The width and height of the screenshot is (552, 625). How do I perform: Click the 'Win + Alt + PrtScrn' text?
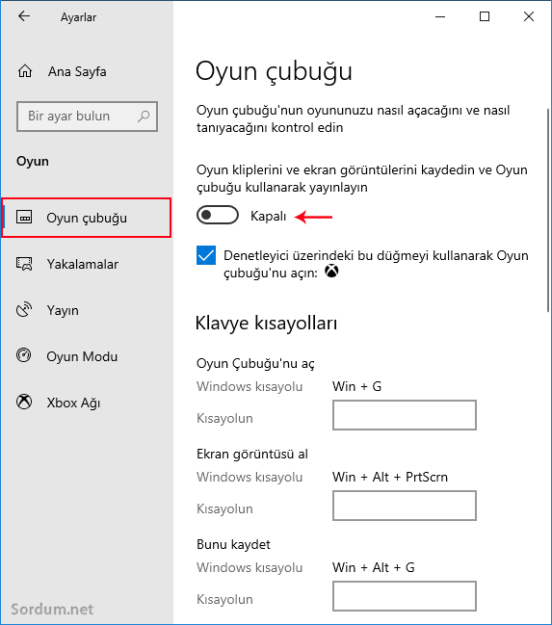[x=390, y=477]
